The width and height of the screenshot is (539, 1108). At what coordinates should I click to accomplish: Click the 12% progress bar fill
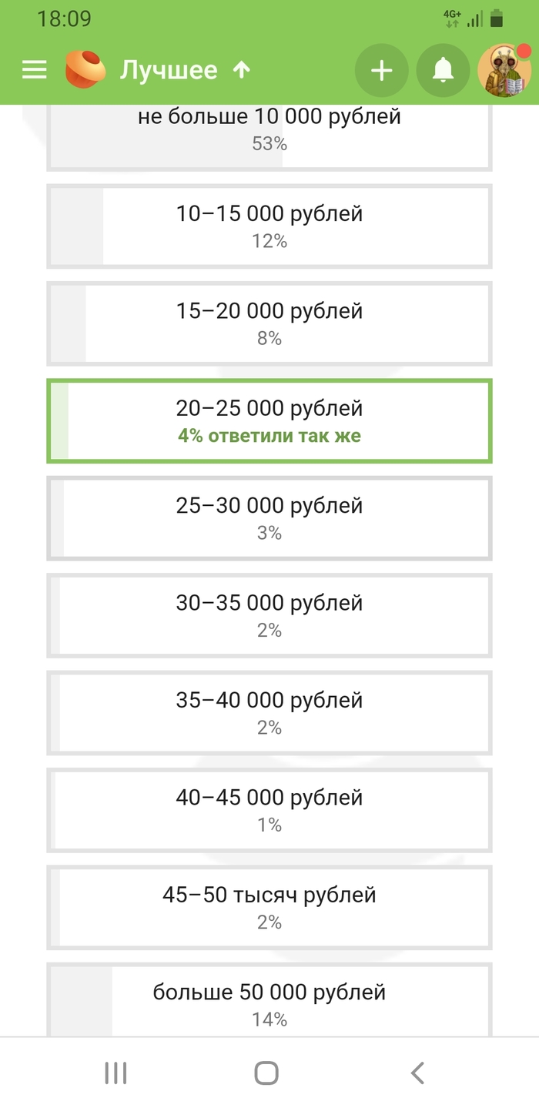click(77, 226)
